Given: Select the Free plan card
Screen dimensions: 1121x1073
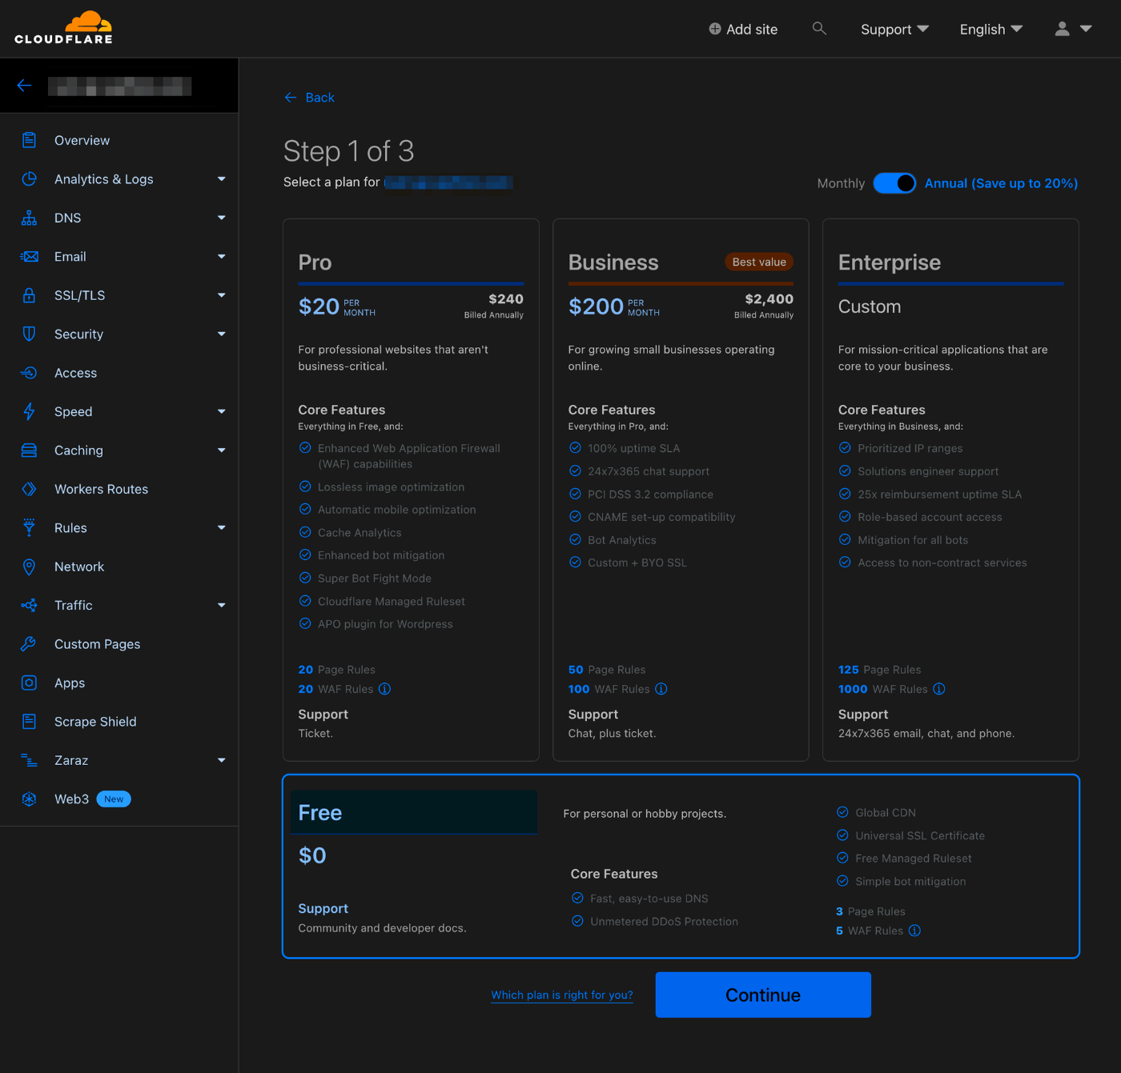Looking at the screenshot, I should 681,866.
